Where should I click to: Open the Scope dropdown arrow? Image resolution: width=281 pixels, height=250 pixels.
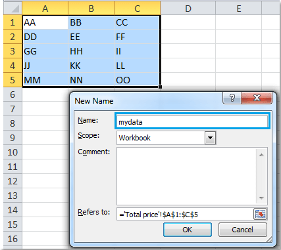[x=211, y=138]
